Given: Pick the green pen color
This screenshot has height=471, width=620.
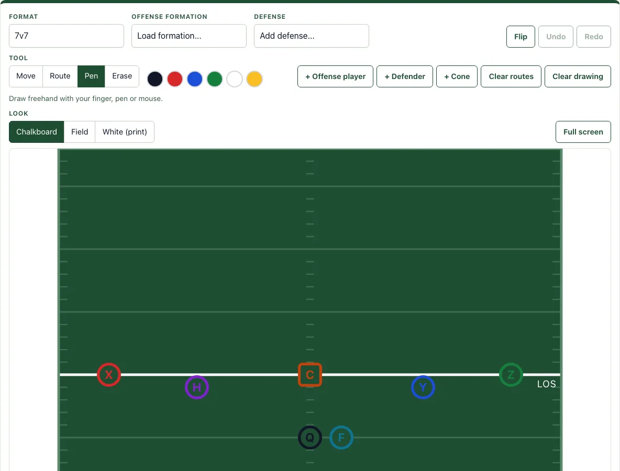Looking at the screenshot, I should [215, 79].
